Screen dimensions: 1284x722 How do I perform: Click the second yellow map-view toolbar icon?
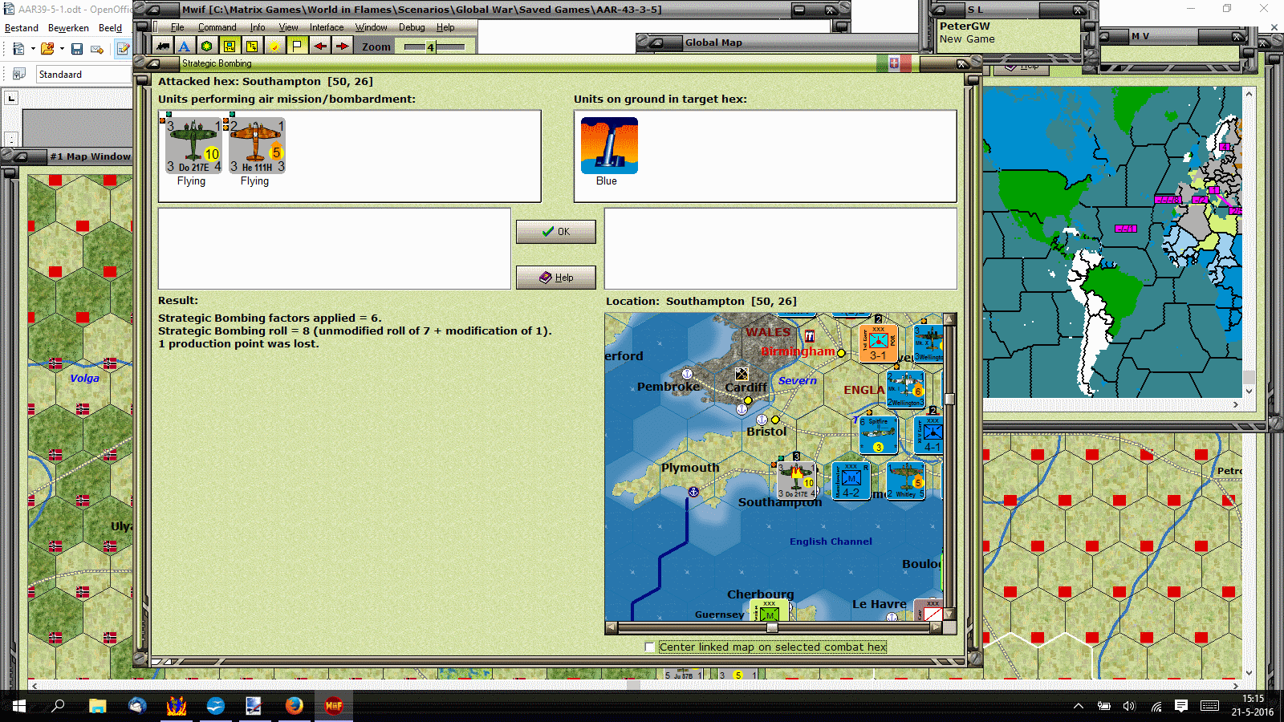tap(252, 46)
